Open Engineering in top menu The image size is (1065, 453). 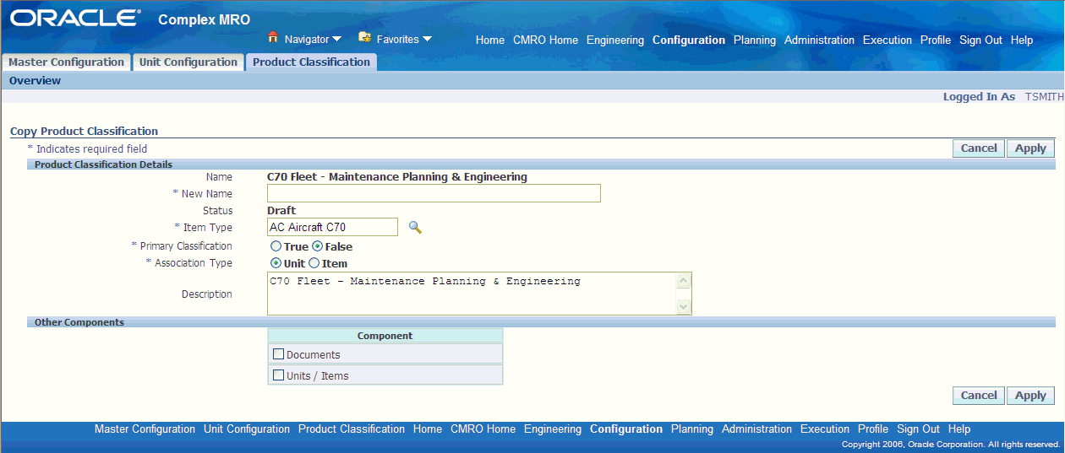(x=615, y=40)
